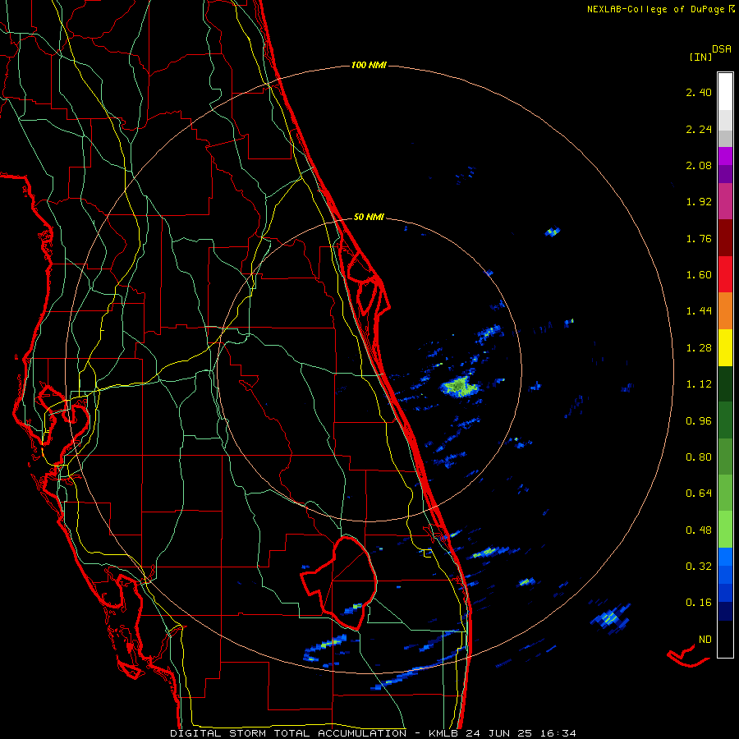Pick the dark maroon swatch in the color bar
Viewport: 739px width, 739px height.
pos(725,238)
